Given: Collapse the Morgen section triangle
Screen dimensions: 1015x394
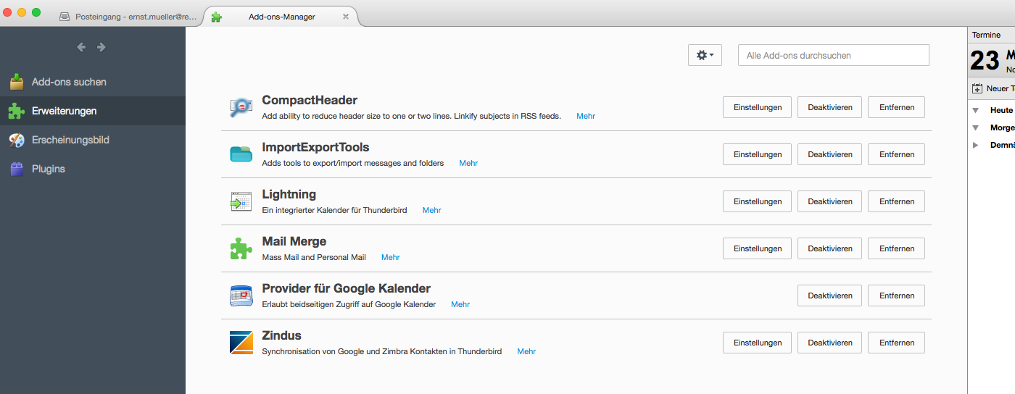Looking at the screenshot, I should click(976, 128).
